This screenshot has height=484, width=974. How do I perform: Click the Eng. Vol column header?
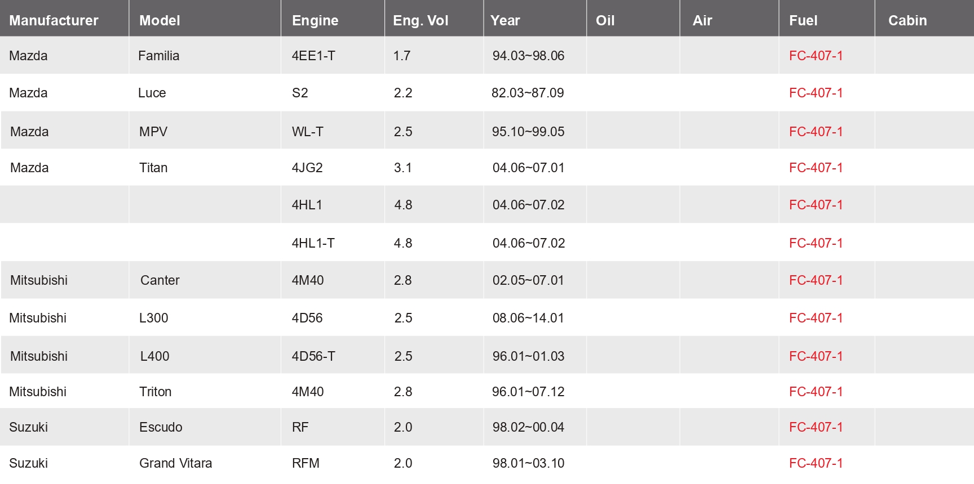[420, 20]
